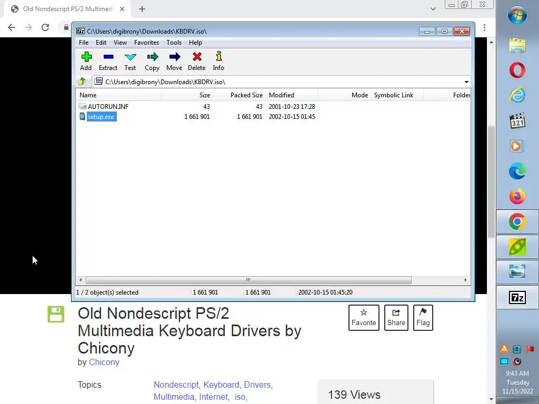Click the 2001-10-23 17:28 modified date
Image resolution: width=539 pixels, height=404 pixels.
pos(292,106)
